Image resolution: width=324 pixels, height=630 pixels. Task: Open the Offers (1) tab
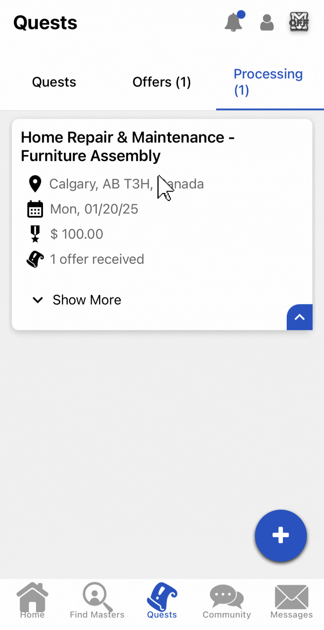pos(162,82)
